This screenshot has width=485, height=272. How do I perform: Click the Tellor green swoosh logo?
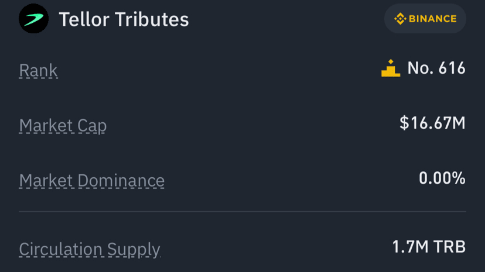(33, 19)
